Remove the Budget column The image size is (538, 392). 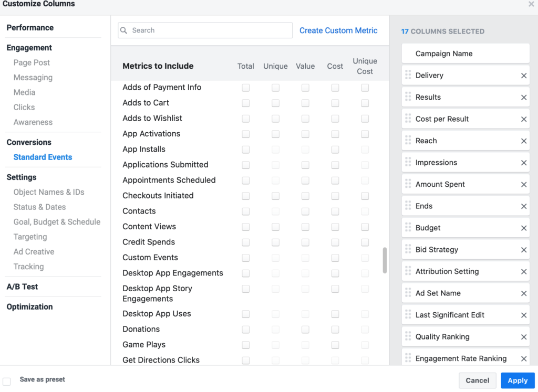[x=523, y=227]
